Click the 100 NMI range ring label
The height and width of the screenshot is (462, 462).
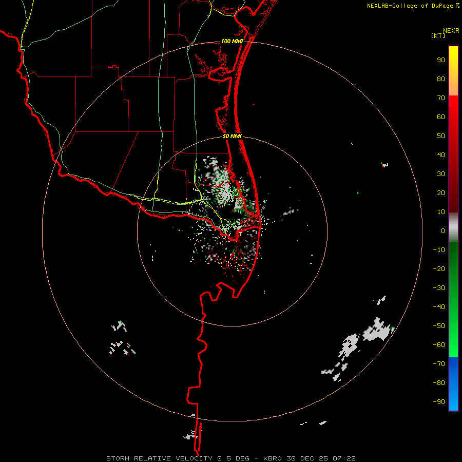click(232, 41)
